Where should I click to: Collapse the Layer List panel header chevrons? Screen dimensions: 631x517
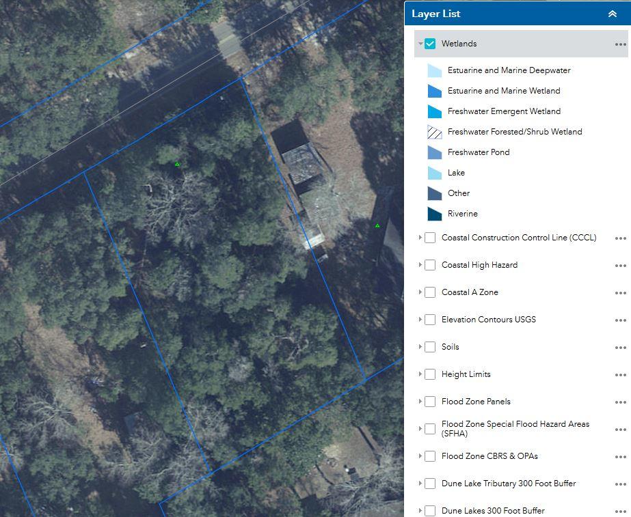point(613,13)
